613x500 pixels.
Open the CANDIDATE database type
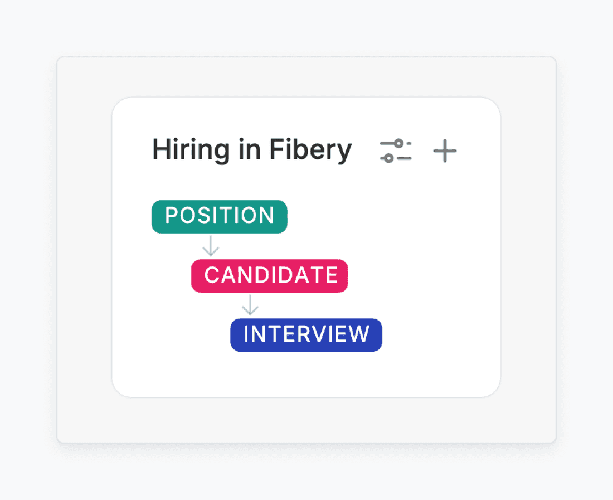[270, 275]
